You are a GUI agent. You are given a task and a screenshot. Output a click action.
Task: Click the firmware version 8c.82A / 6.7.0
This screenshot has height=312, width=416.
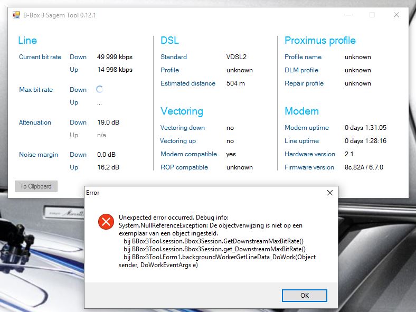[364, 167]
